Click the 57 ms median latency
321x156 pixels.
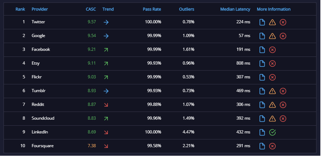(x=244, y=36)
